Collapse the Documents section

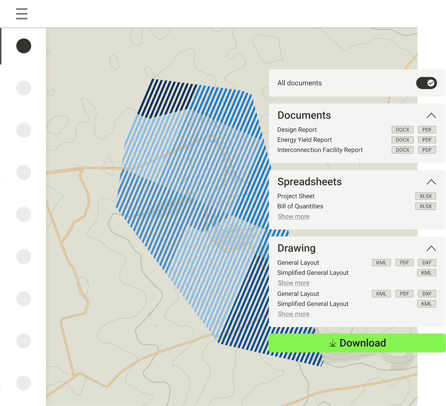(431, 115)
